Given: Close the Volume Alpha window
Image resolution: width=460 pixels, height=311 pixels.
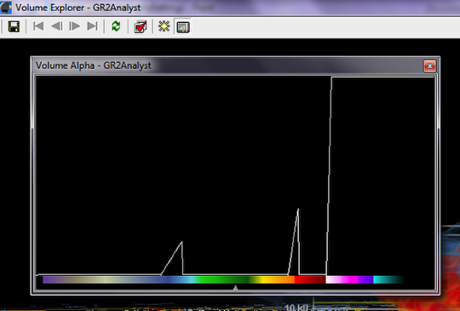Looking at the screenshot, I should [430, 66].
